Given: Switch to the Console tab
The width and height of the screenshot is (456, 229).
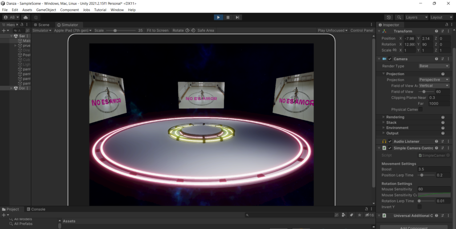Looking at the screenshot, I should 36,209.
